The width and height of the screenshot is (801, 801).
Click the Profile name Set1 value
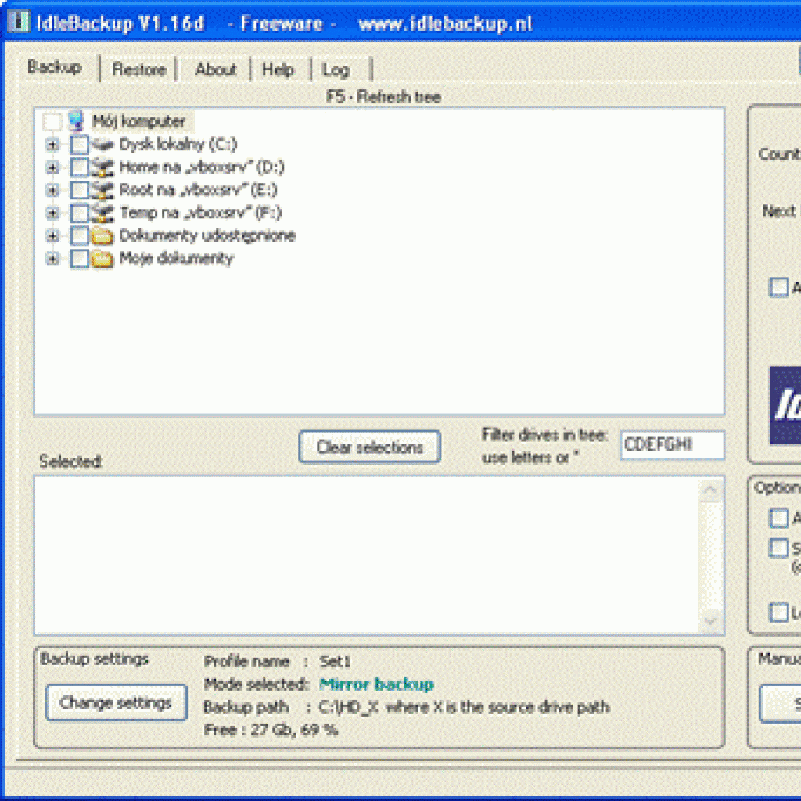(x=335, y=662)
